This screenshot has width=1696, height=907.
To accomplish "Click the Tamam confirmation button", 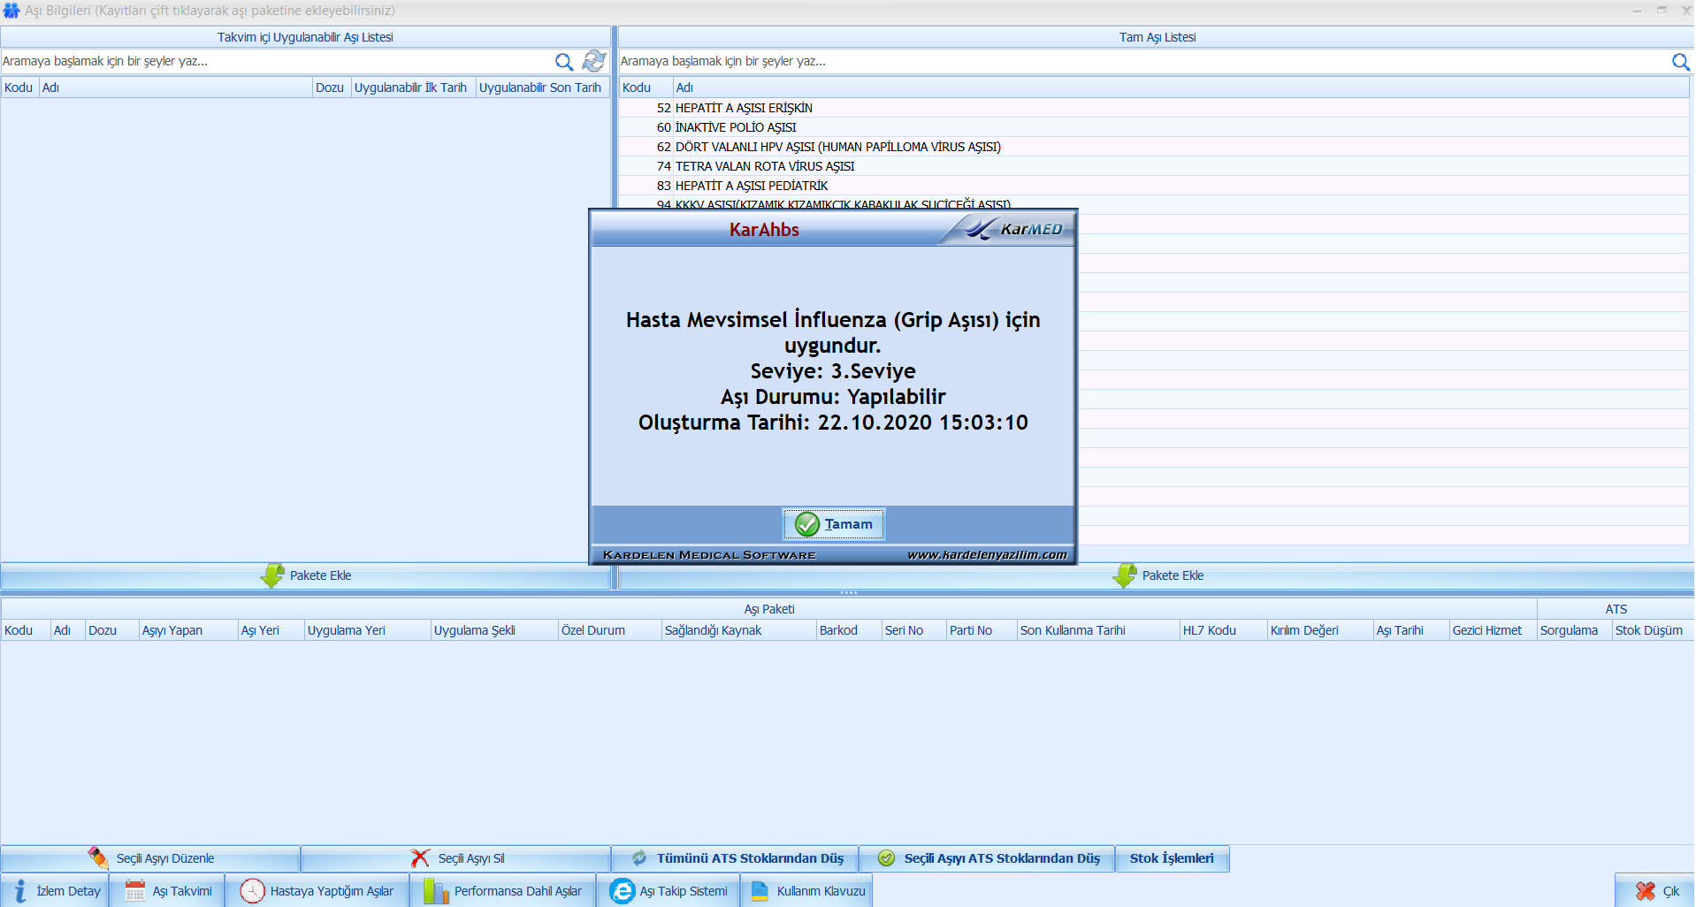I will pyautogui.click(x=833, y=524).
